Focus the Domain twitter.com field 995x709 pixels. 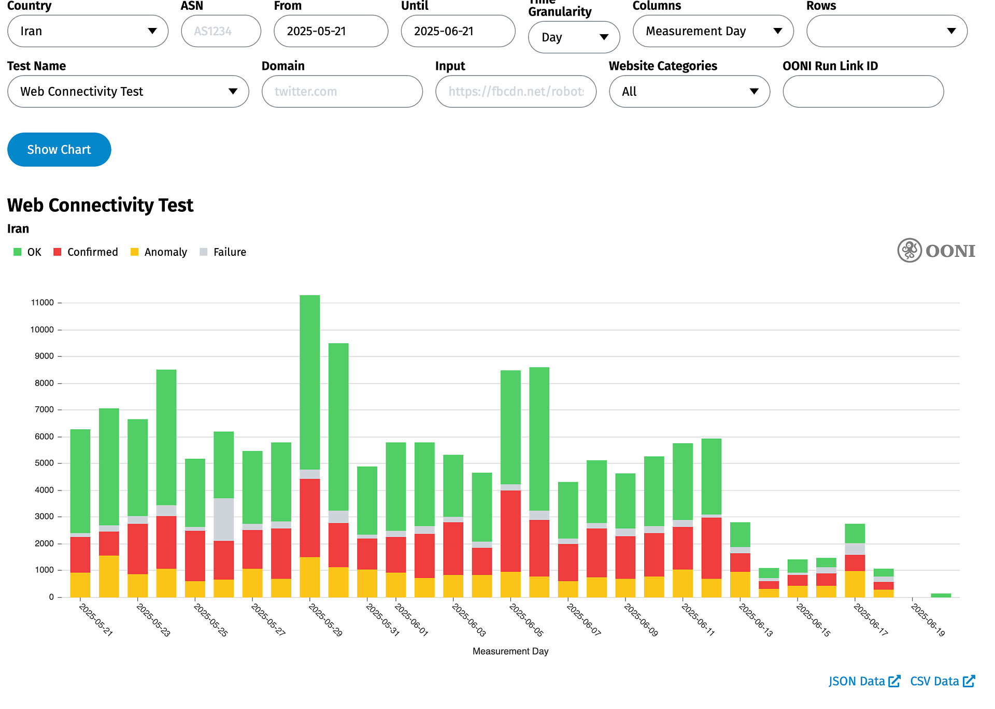point(342,92)
